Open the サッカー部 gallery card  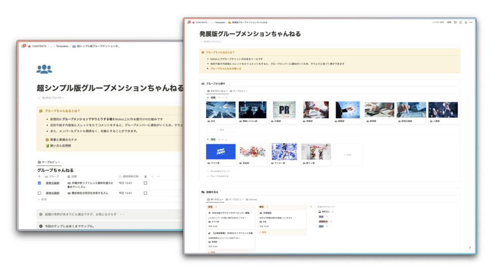[x=284, y=154]
